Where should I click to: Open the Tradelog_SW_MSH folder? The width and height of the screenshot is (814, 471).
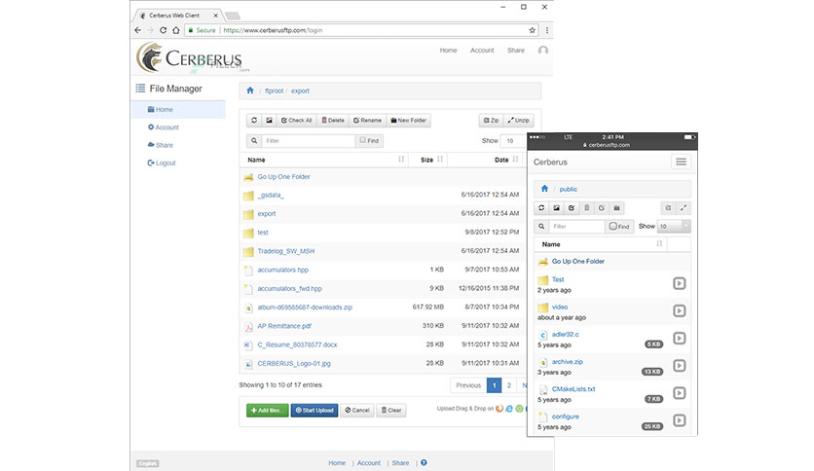pyautogui.click(x=285, y=251)
